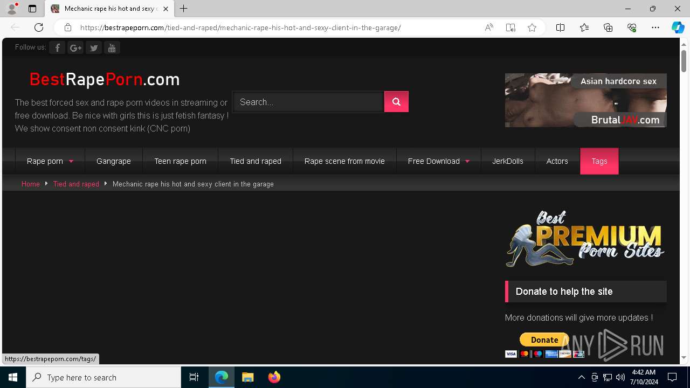Open Tab actions menu icon

tap(32, 9)
